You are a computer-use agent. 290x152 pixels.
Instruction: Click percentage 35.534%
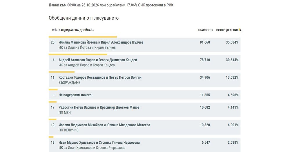point(232,42)
